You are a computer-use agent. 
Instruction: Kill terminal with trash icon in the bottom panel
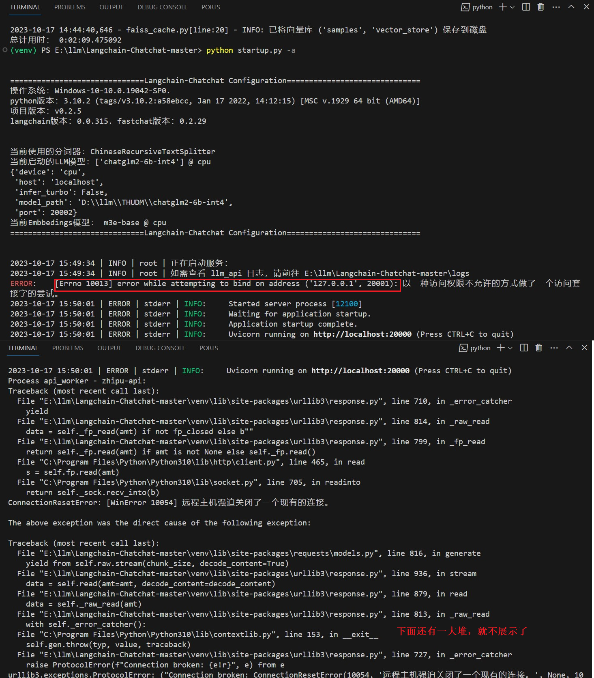coord(538,348)
